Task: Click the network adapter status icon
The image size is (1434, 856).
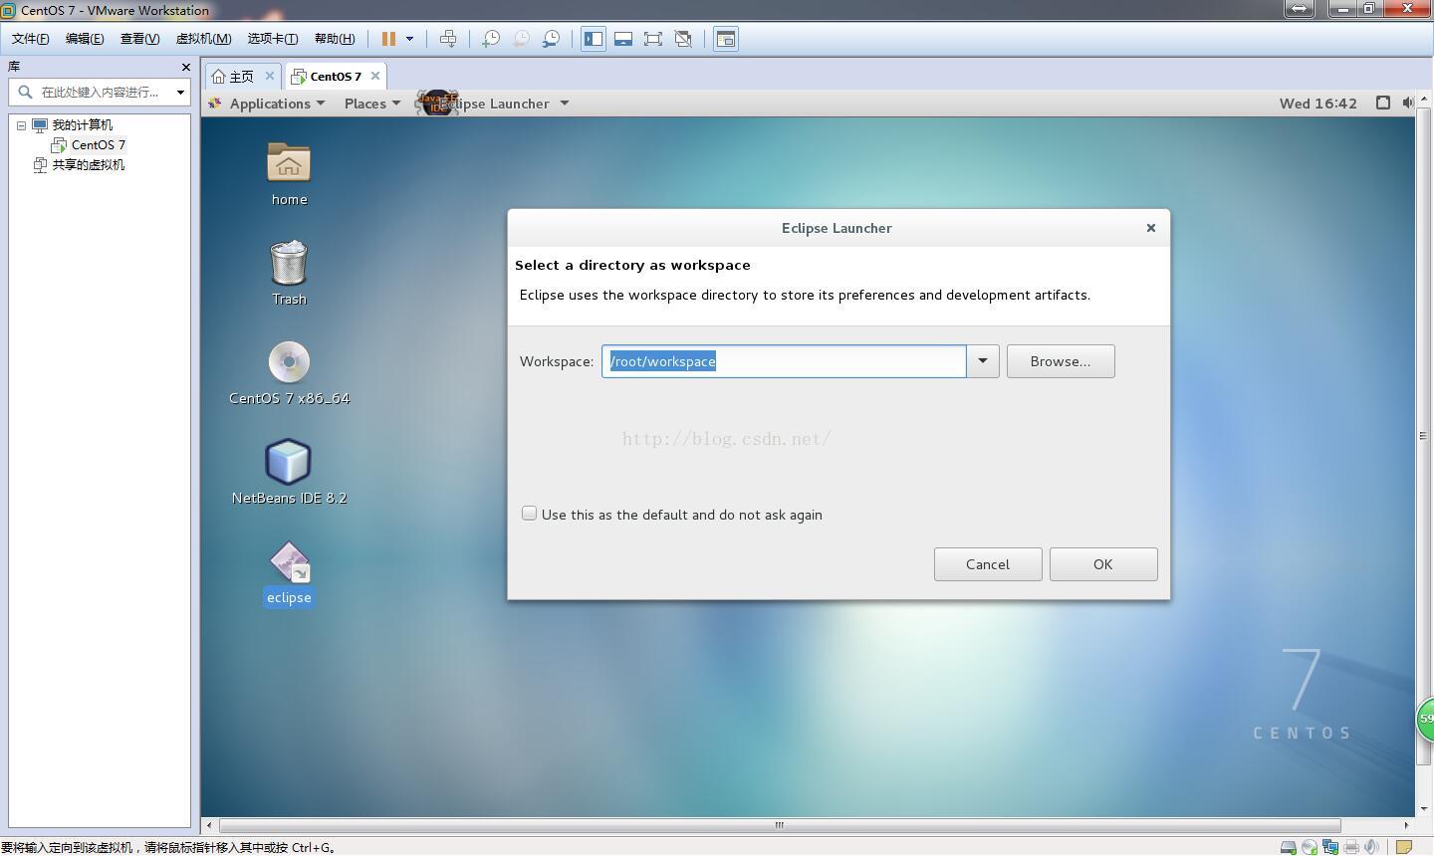Action: 1329,847
